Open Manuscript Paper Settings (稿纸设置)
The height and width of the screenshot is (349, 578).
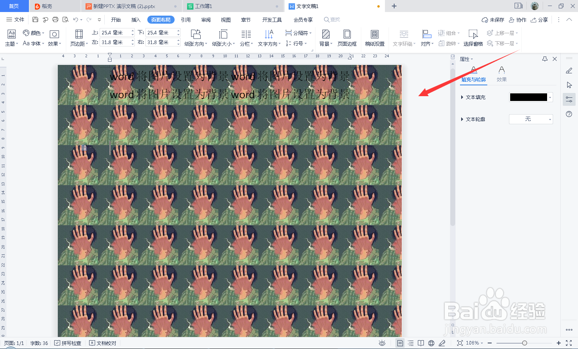374,38
